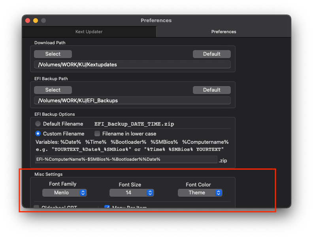
Task: Click Select button under Download Path
Action: pos(53,54)
